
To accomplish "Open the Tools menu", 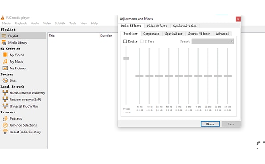I will coord(73,23).
